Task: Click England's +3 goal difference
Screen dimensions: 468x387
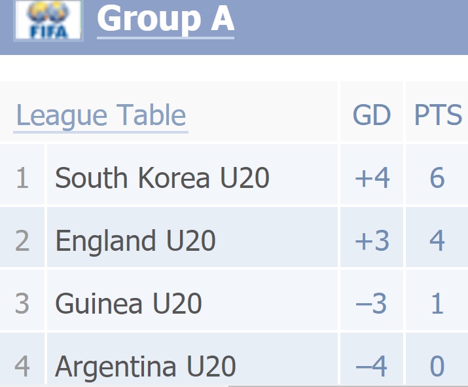Action: (x=372, y=241)
